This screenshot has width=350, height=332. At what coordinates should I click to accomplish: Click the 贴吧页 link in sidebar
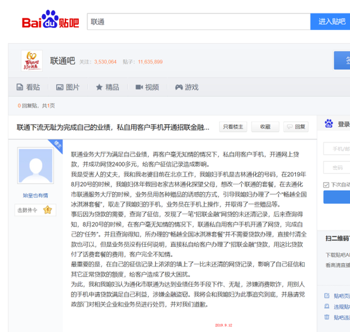(342, 296)
